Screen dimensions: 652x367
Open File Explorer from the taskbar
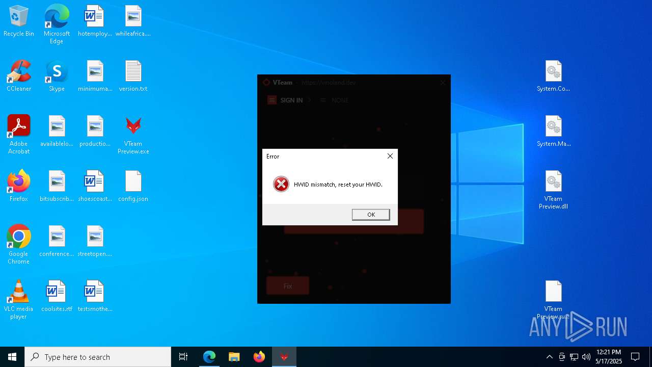coord(234,357)
